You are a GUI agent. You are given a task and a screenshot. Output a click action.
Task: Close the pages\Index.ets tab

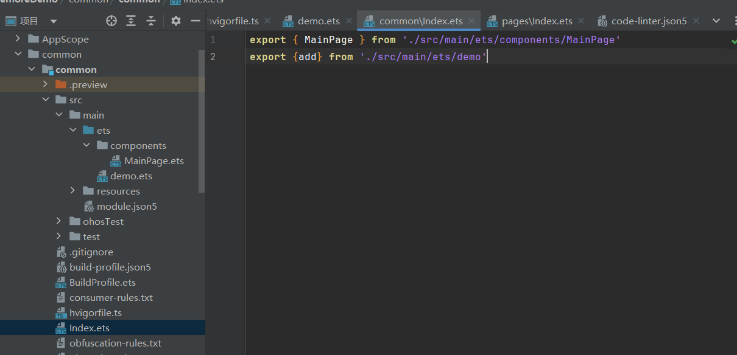(581, 21)
